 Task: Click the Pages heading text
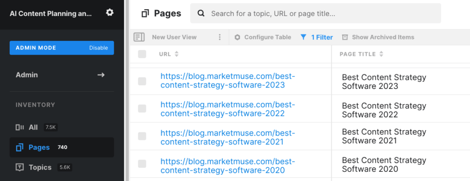[168, 13]
